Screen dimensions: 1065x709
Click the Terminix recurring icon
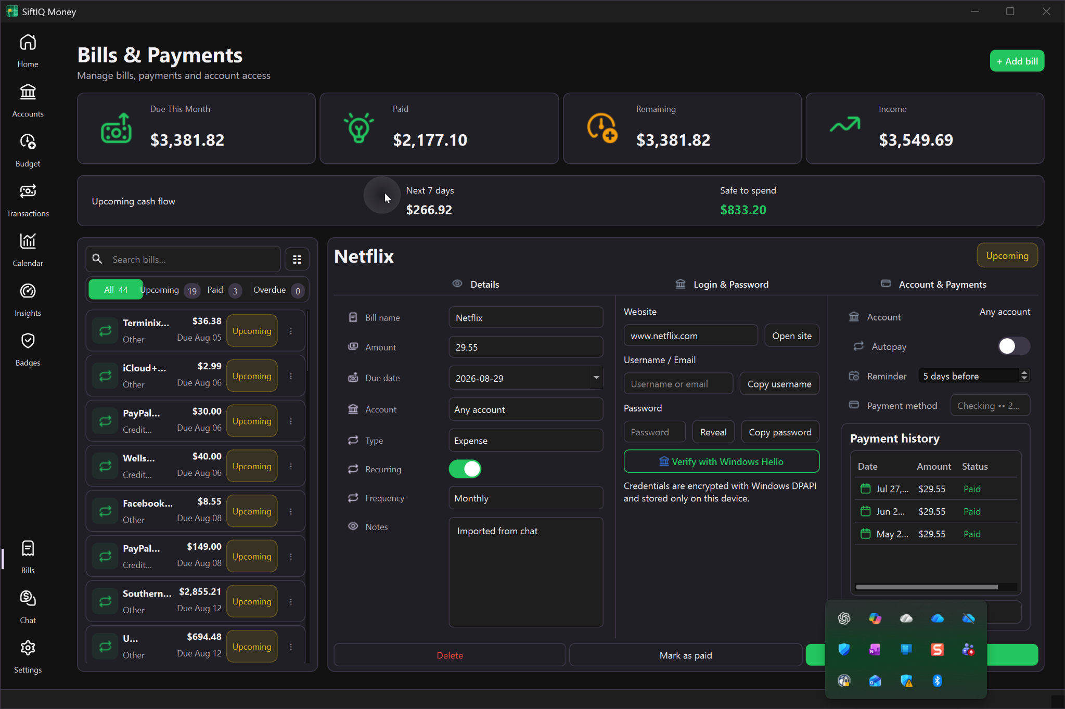(105, 331)
